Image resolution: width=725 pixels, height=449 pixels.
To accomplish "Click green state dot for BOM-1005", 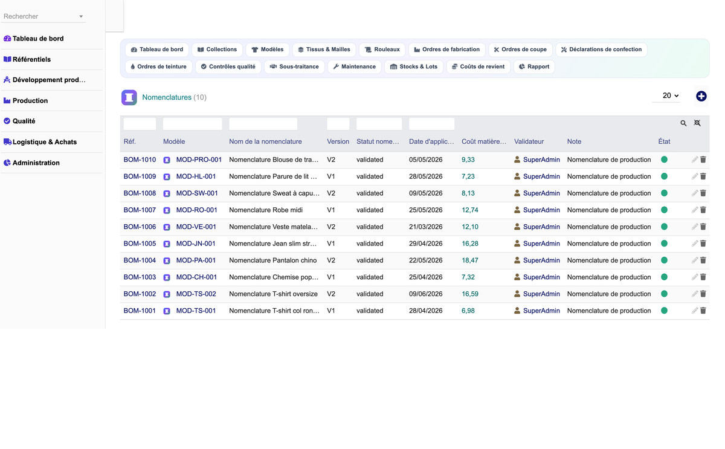I will [x=664, y=244].
